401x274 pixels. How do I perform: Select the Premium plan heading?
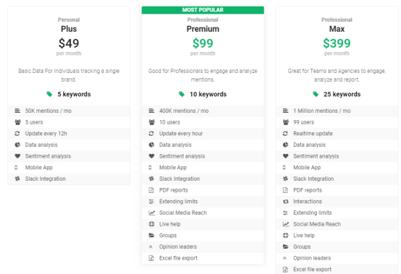tap(203, 29)
